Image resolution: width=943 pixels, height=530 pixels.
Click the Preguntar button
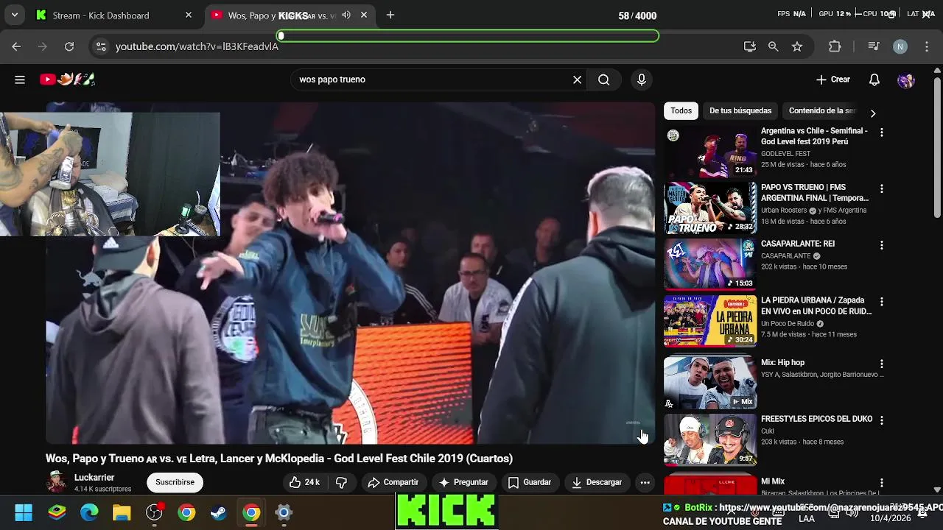pos(463,482)
